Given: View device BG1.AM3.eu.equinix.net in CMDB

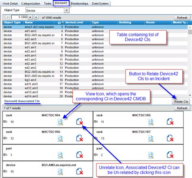Looking at the screenshot, I should point(60,172).
